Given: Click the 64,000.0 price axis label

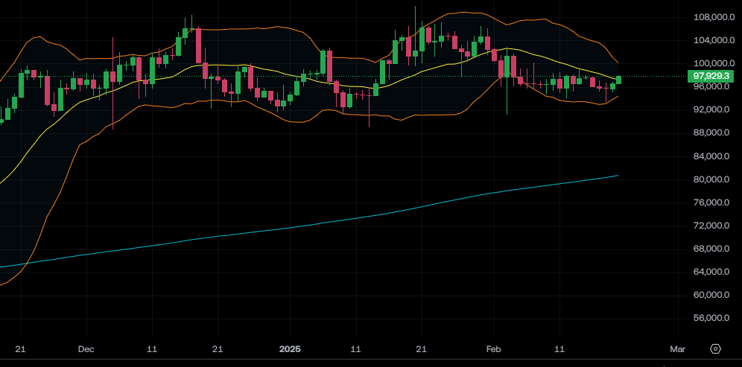Looking at the screenshot, I should pos(711,272).
